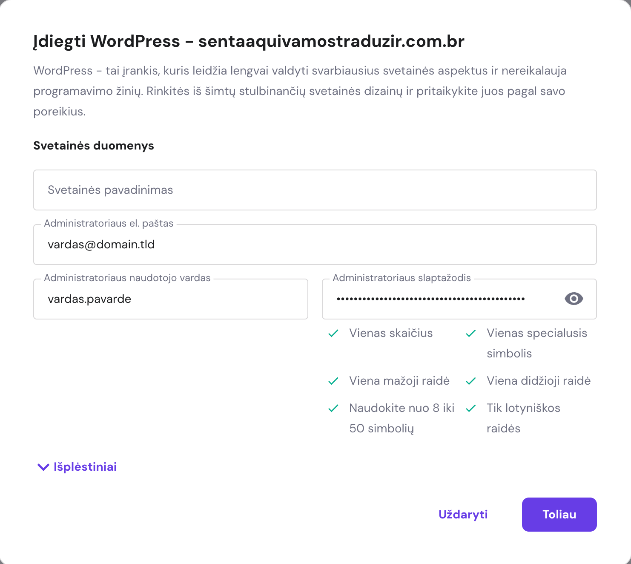Click the Uždaryti link
The height and width of the screenshot is (564, 631).
point(463,515)
